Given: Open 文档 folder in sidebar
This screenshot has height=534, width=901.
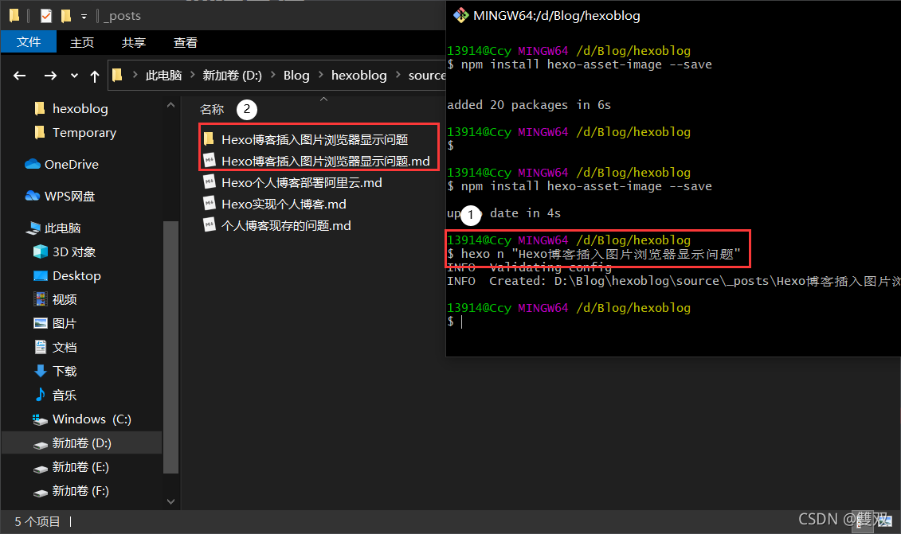Looking at the screenshot, I should [x=65, y=348].
